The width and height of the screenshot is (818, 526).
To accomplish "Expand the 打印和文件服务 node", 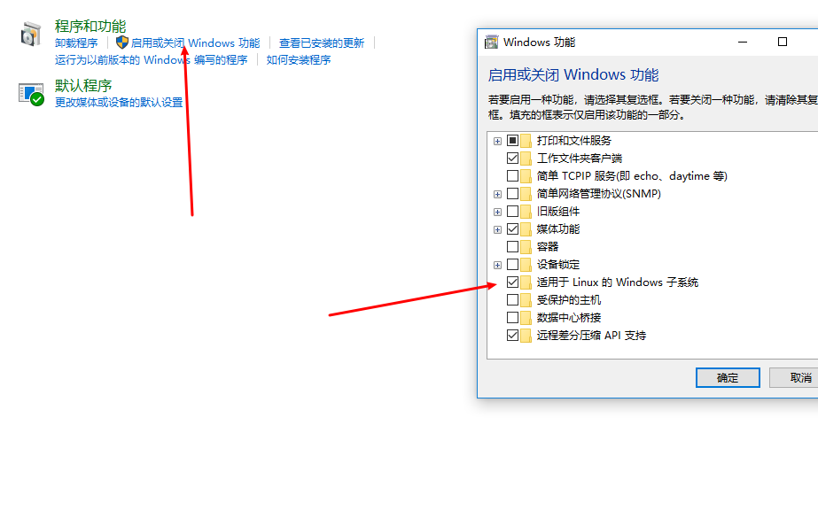I will tap(498, 142).
